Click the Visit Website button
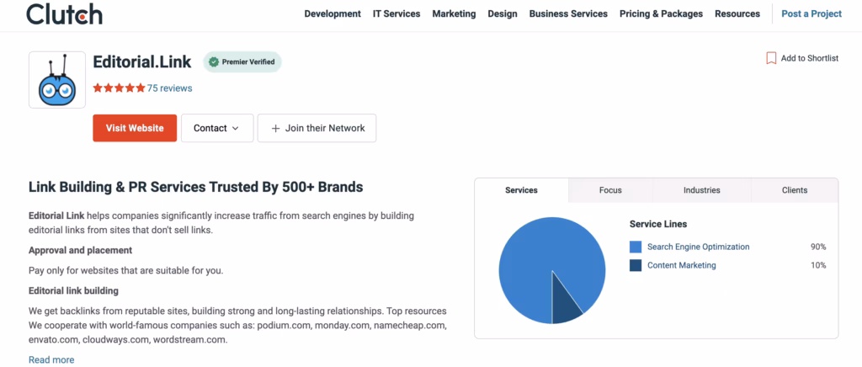 coord(135,128)
